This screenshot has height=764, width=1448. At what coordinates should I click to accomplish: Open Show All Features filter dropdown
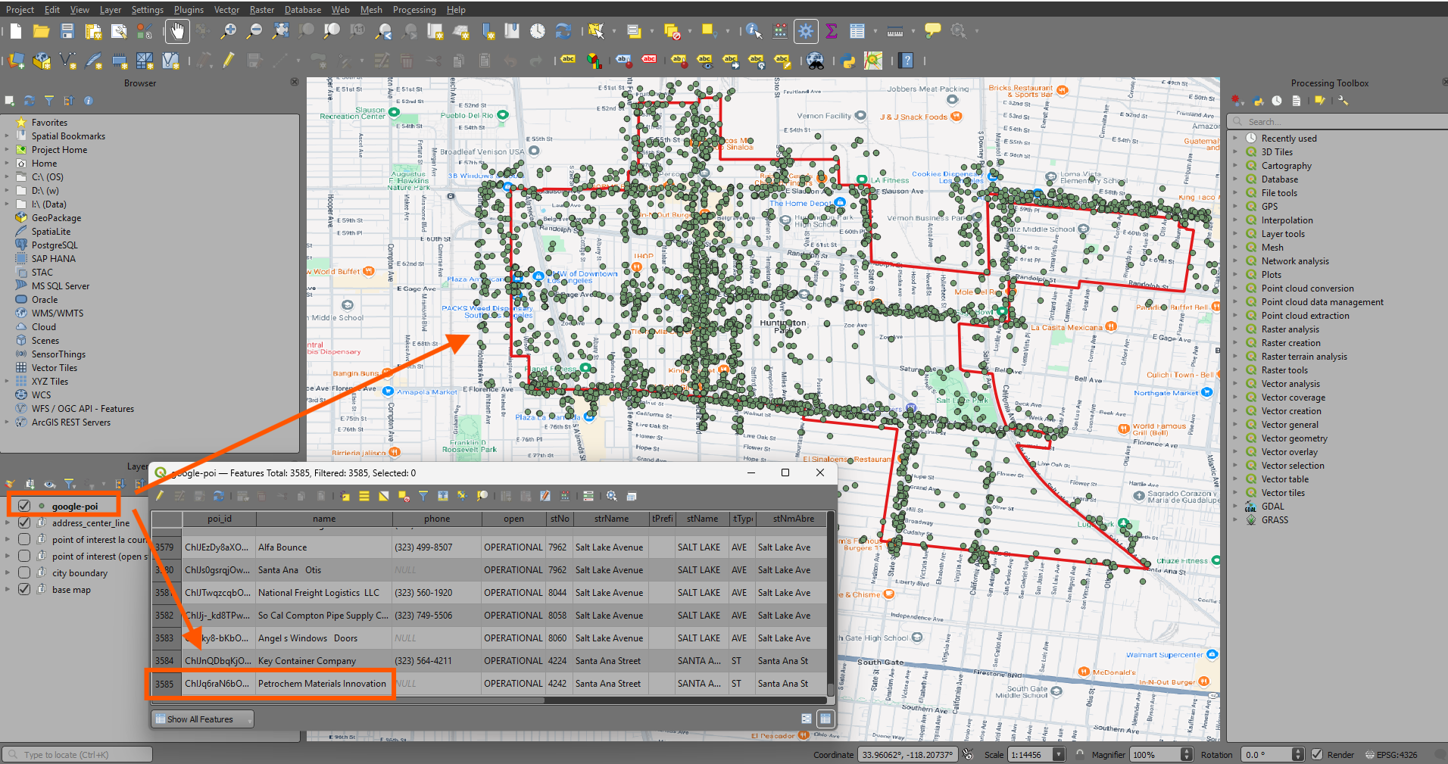(202, 719)
